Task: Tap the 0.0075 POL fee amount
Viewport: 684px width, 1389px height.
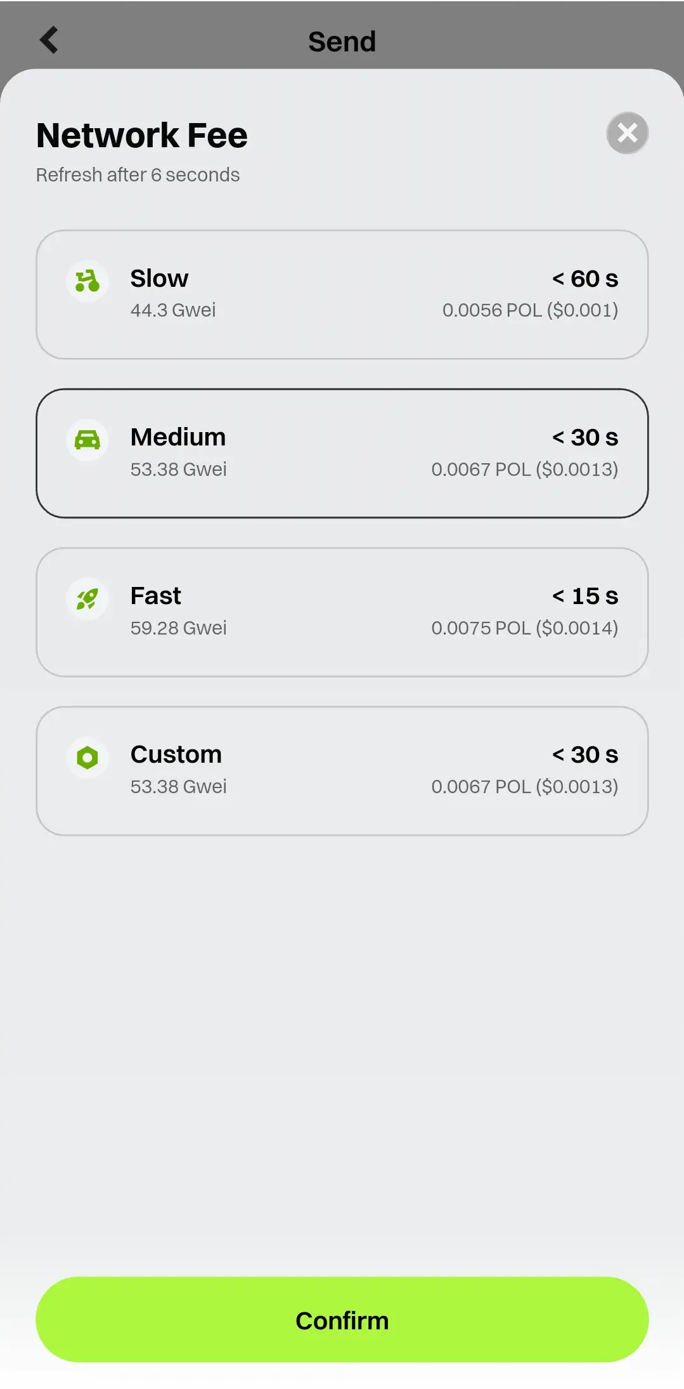Action: pyautogui.click(x=524, y=628)
